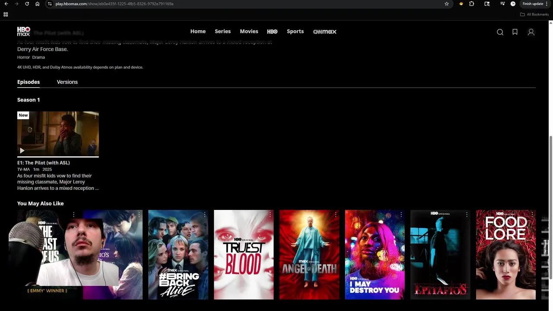Click the Drama genre link
This screenshot has height=311, width=553.
[38, 57]
